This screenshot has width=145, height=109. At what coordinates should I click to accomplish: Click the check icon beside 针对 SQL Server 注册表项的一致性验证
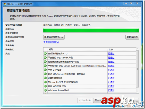tap(45, 74)
